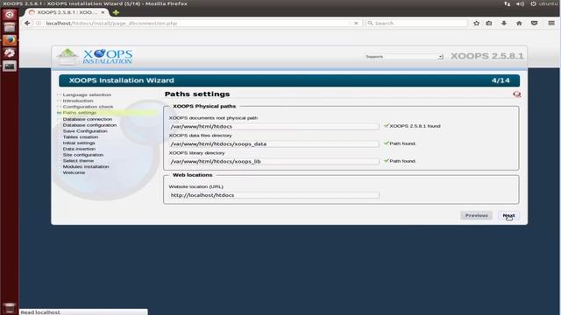The image size is (561, 315).
Task: Click the red help icon beside Paths settings
Action: [516, 94]
